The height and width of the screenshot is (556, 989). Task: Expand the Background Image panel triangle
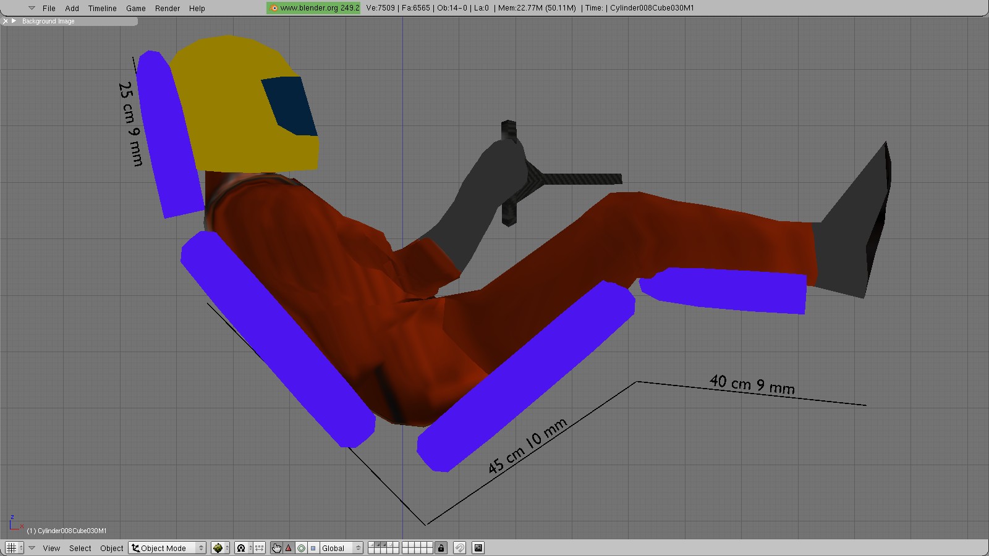pos(14,21)
